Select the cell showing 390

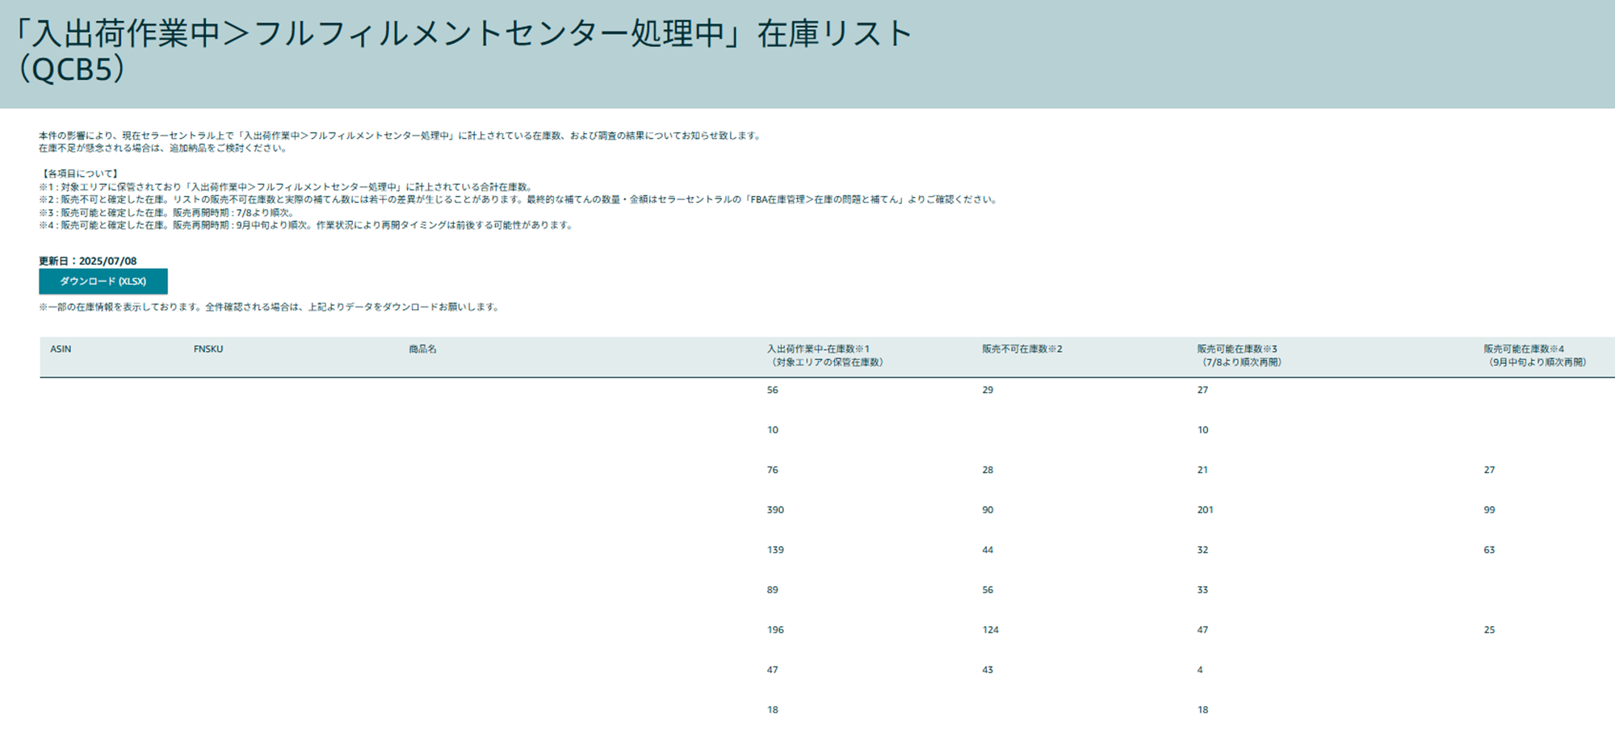pyautogui.click(x=775, y=510)
